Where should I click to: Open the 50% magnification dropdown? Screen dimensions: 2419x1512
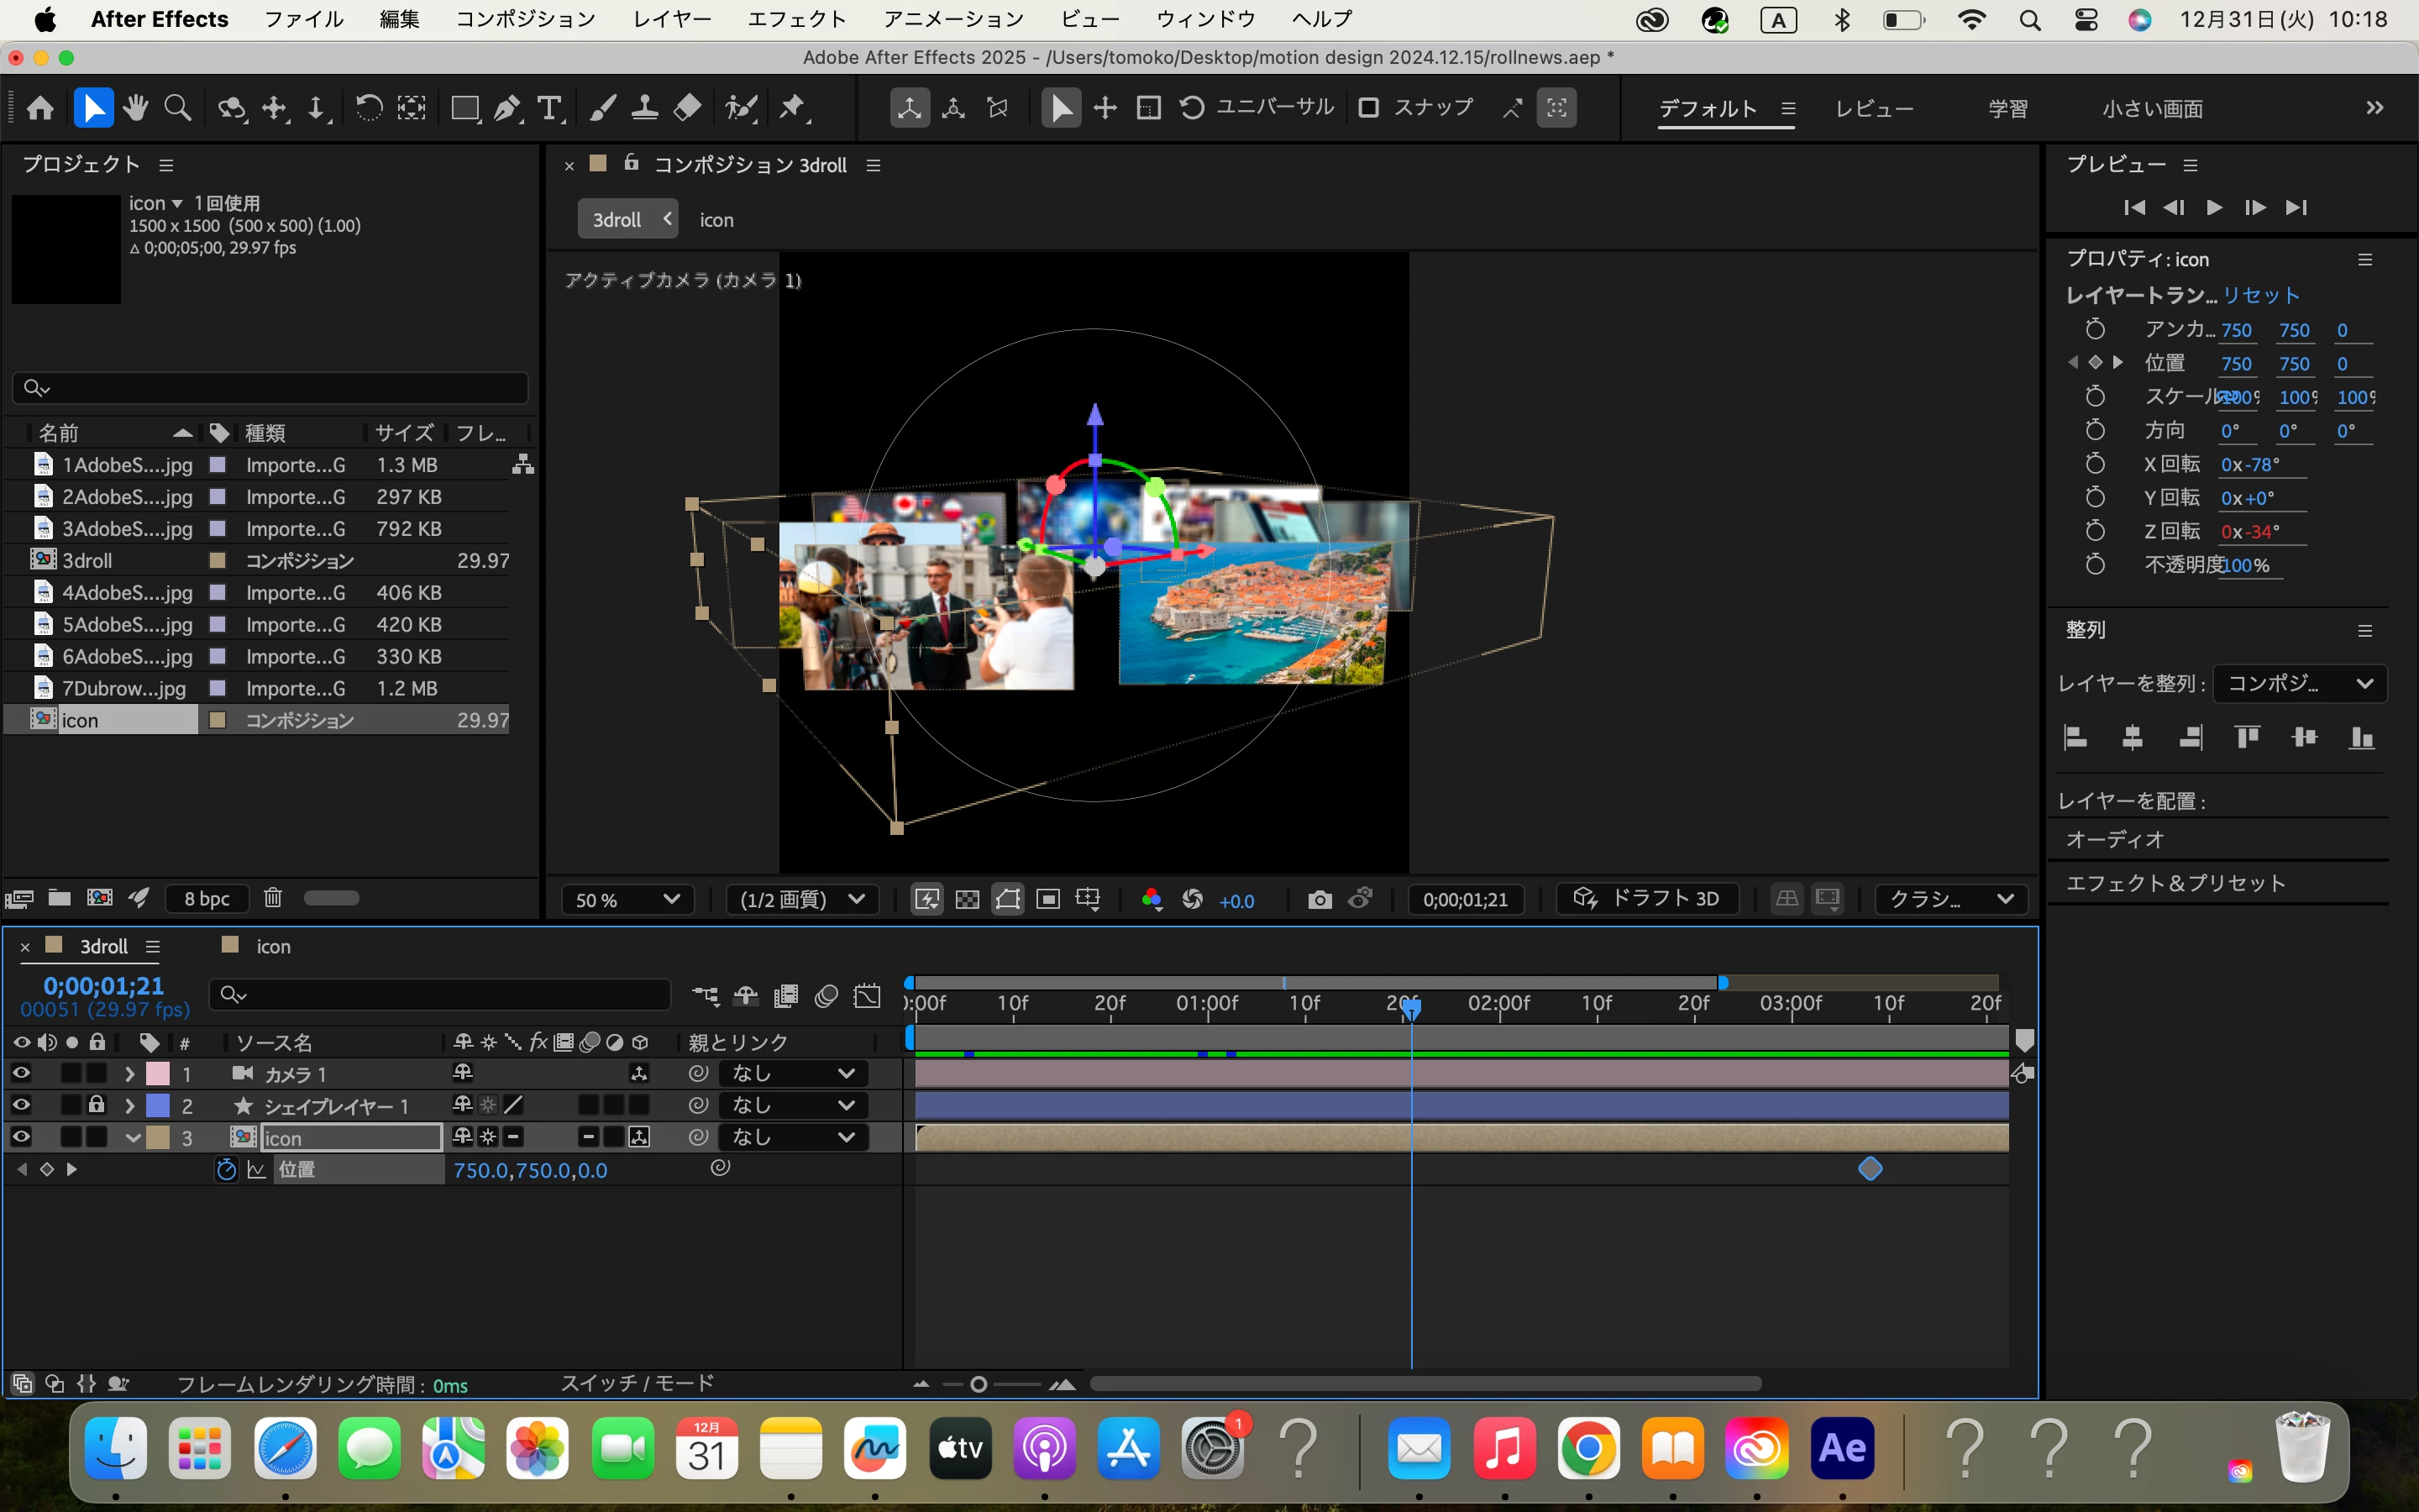pyautogui.click(x=627, y=899)
